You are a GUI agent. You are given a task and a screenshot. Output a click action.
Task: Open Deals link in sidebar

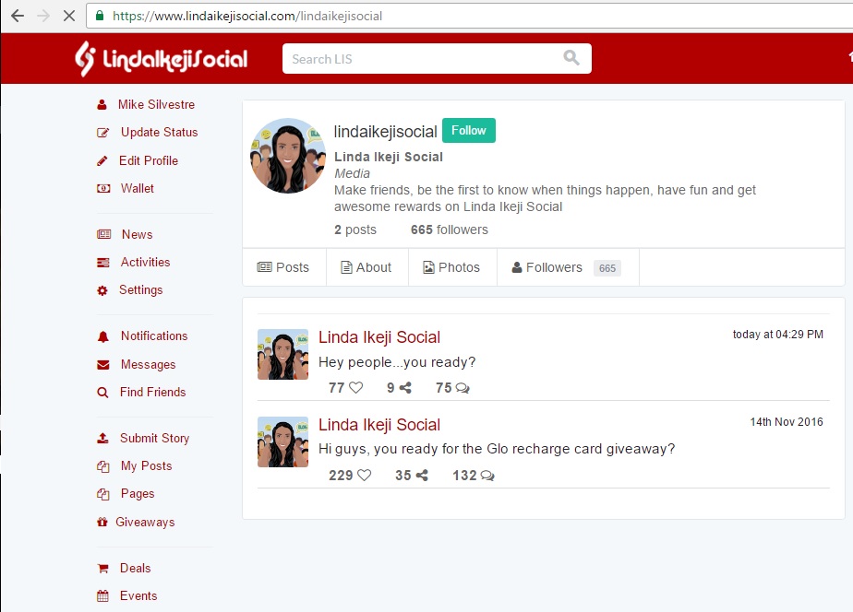click(x=136, y=568)
